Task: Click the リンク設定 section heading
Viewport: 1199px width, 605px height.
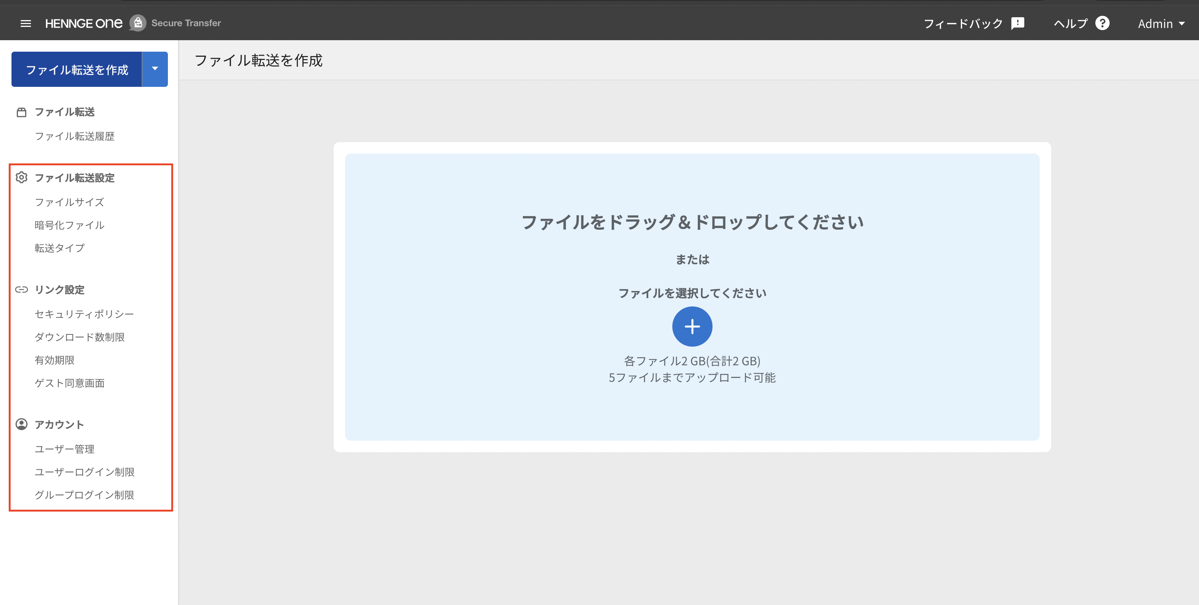Action: 60,290
